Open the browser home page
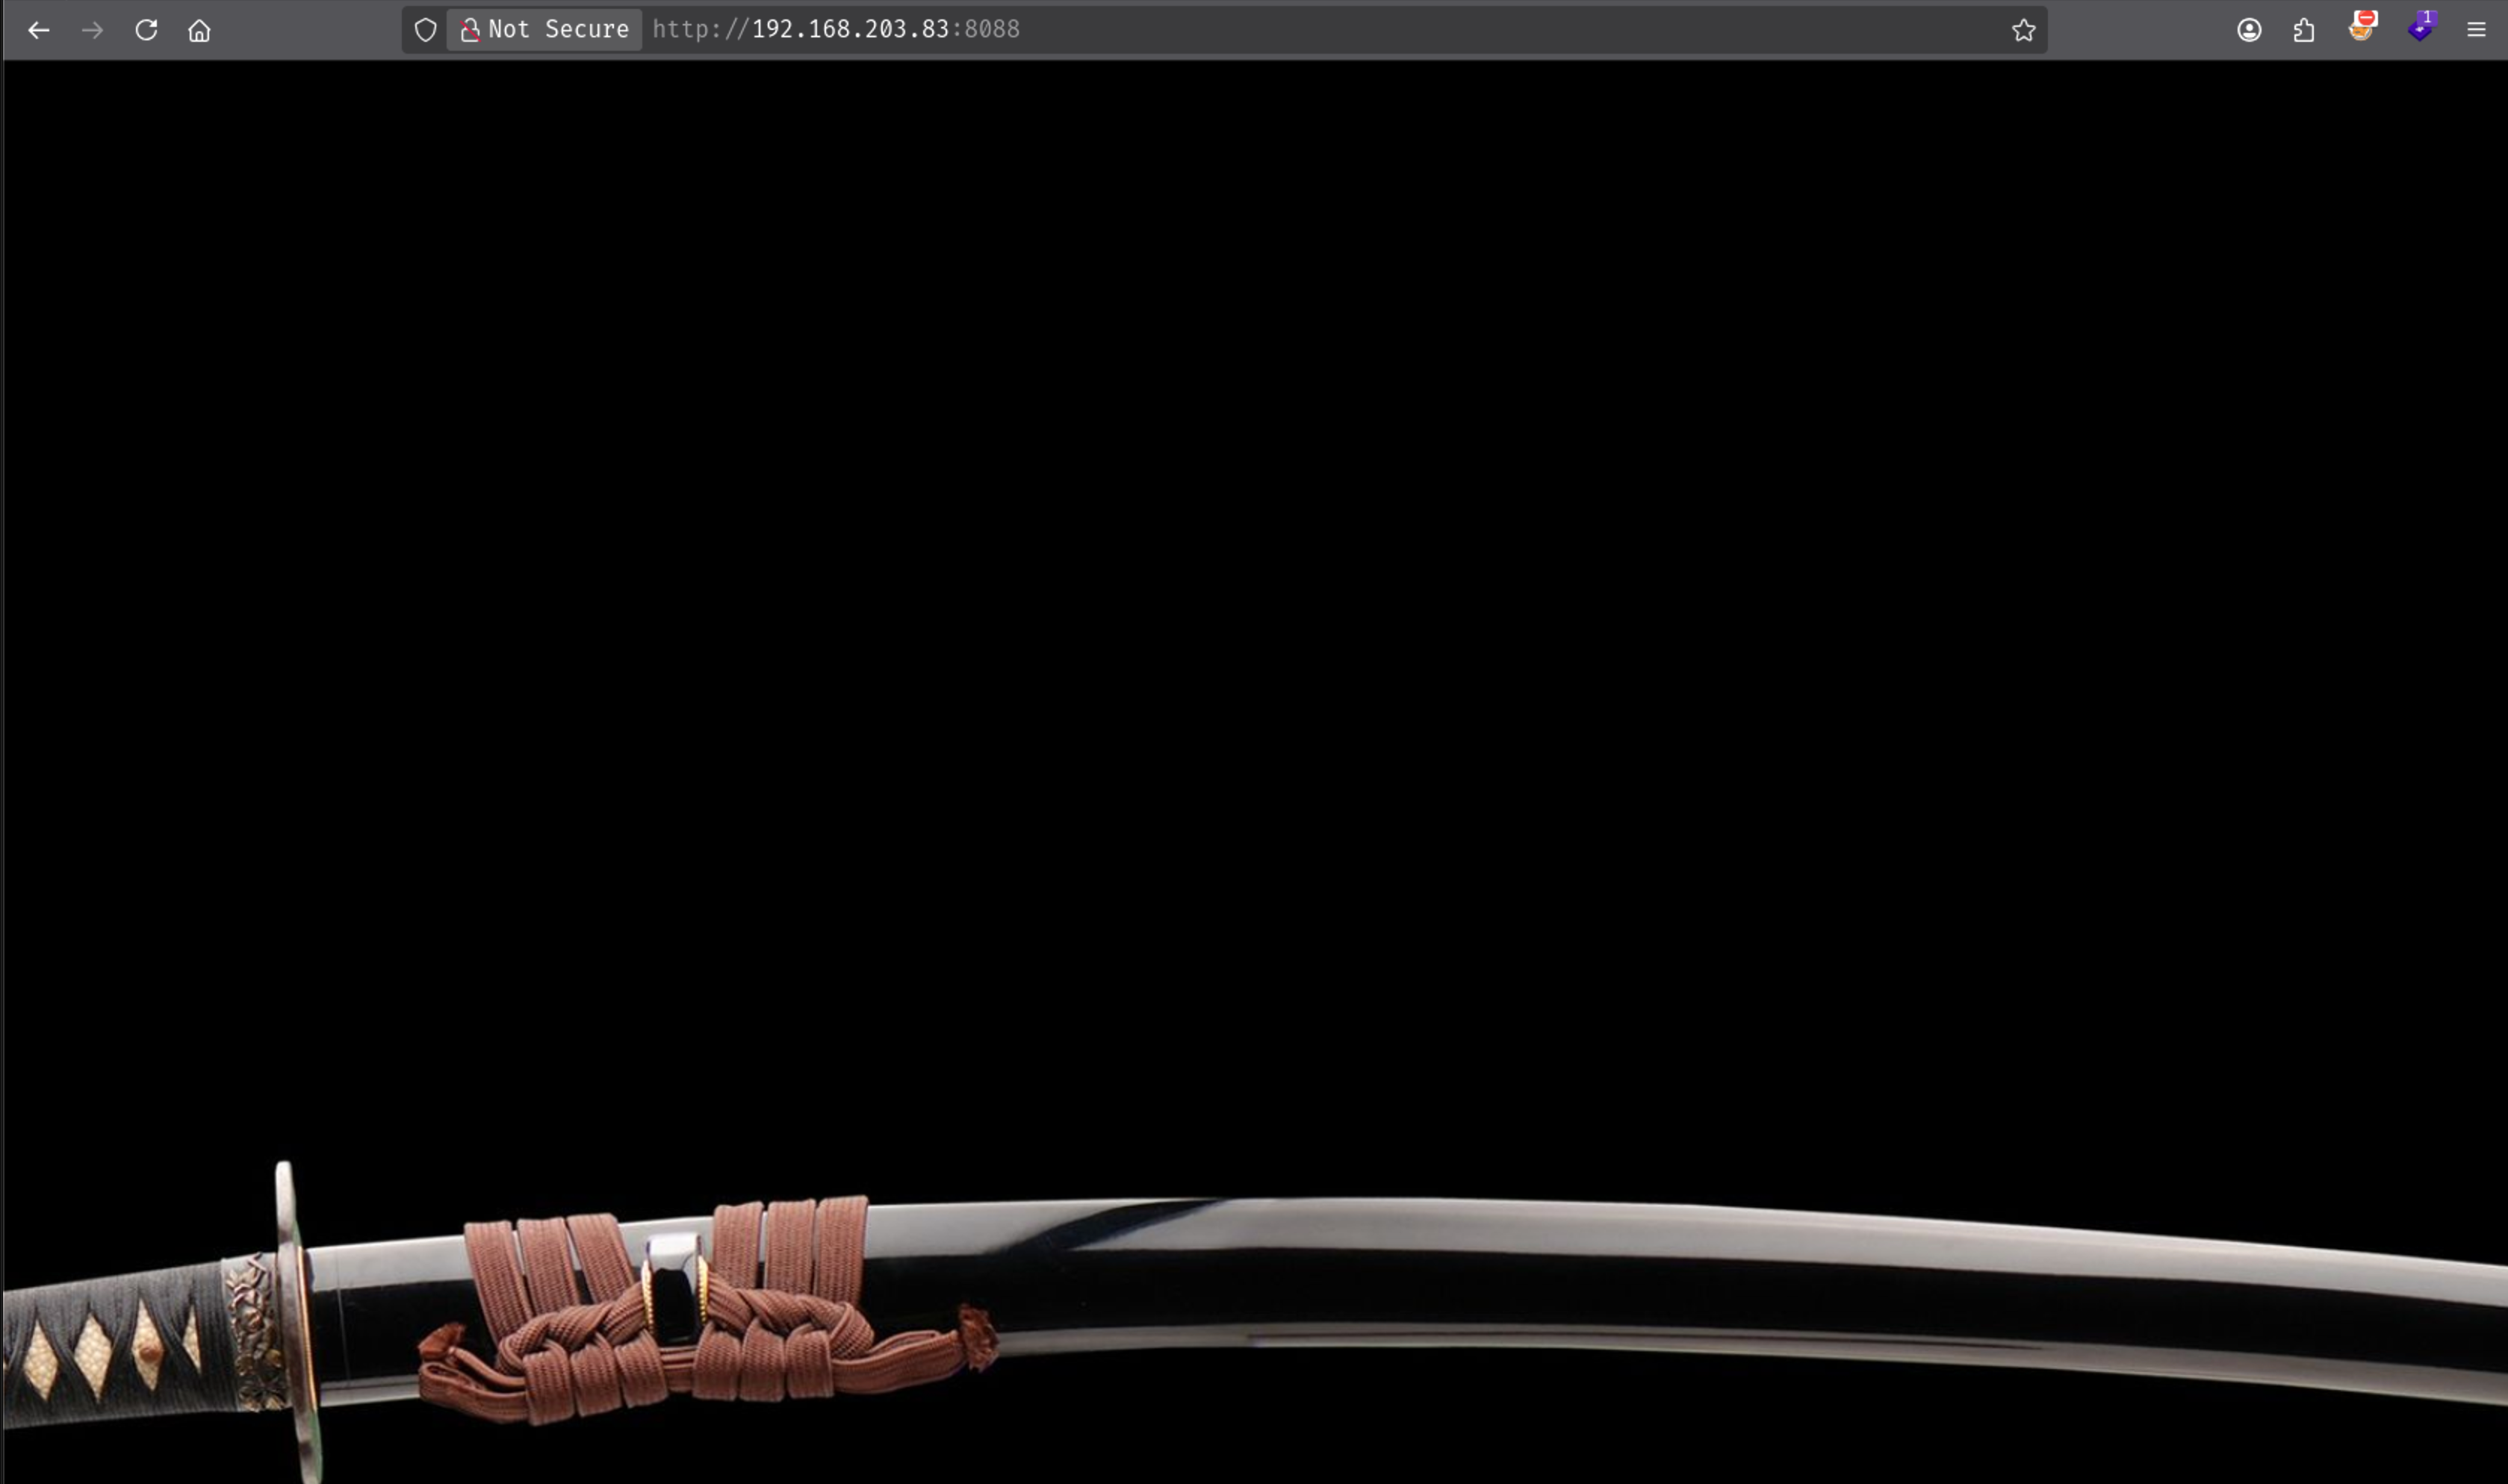Screen dimensions: 2508x1484 [199, 30]
